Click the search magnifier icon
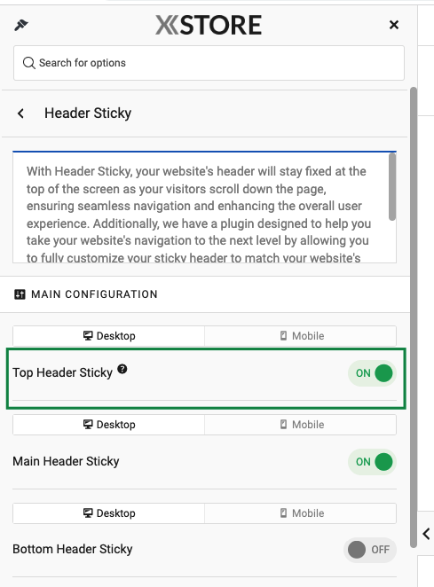This screenshot has height=587, width=434. tap(29, 63)
